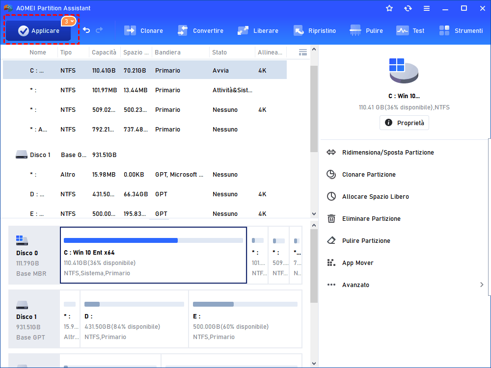
Task: Open the Convertire menu
Action: 200,30
